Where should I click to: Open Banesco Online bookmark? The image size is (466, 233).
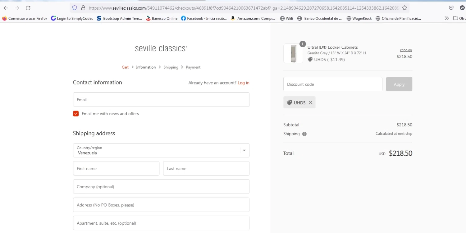(162, 18)
